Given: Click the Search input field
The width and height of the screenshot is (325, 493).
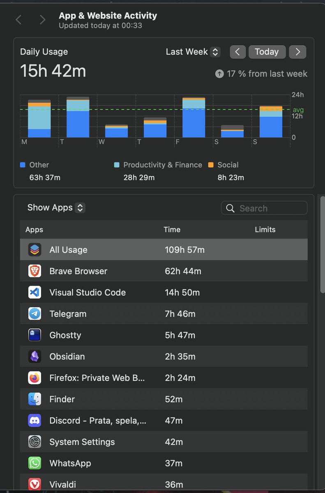Looking at the screenshot, I should coord(264,208).
